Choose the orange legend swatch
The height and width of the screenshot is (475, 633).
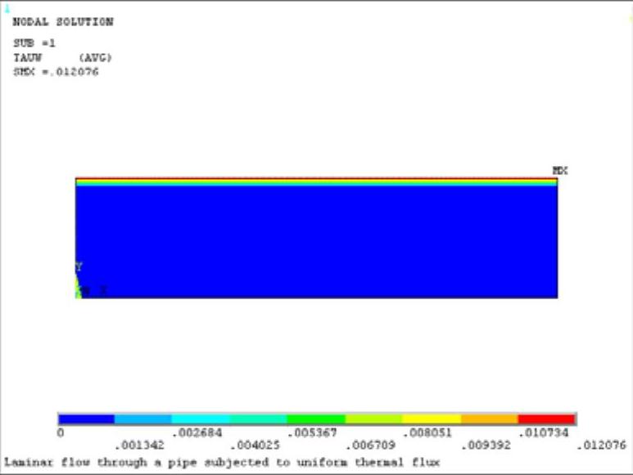coord(490,419)
